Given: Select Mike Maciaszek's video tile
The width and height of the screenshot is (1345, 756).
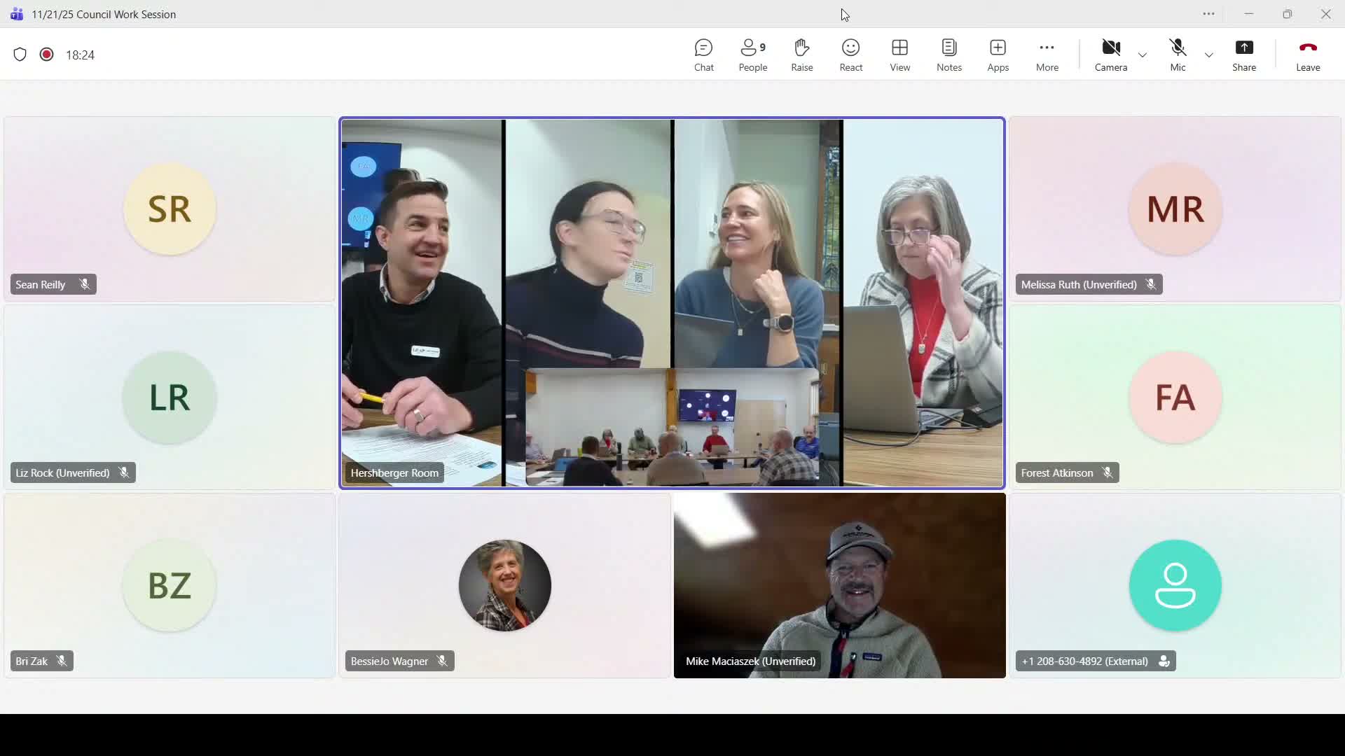Looking at the screenshot, I should [839, 585].
